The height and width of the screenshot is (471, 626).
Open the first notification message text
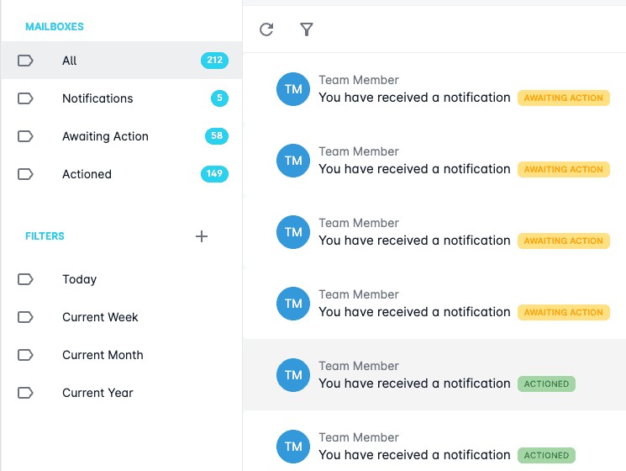point(414,98)
